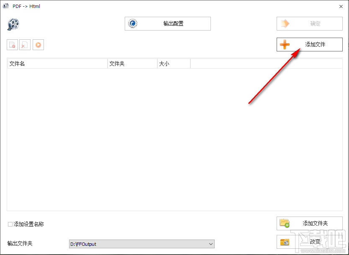Click the red X clear-list icon
Screen dimensions: 349x255
[25, 45]
